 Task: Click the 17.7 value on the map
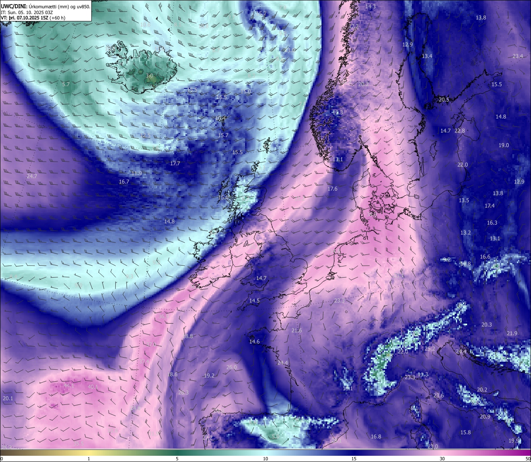coord(175,163)
